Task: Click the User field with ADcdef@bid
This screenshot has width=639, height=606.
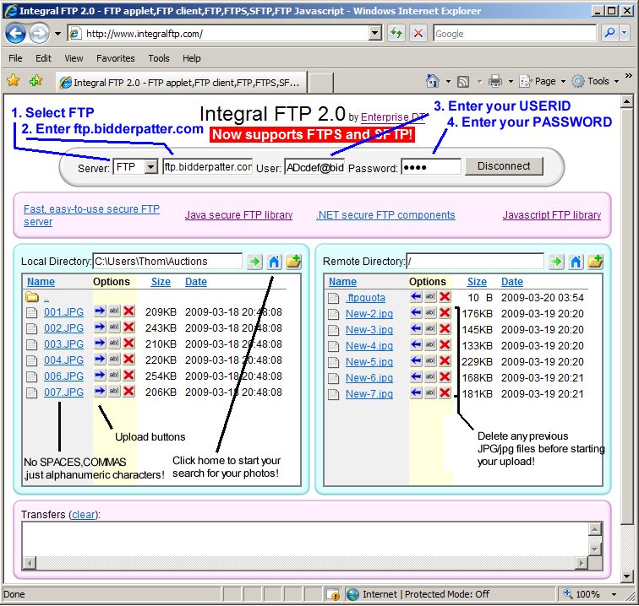Action: tap(314, 167)
